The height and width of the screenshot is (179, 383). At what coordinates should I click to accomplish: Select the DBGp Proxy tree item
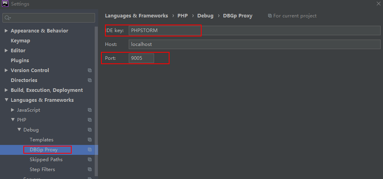(44, 149)
